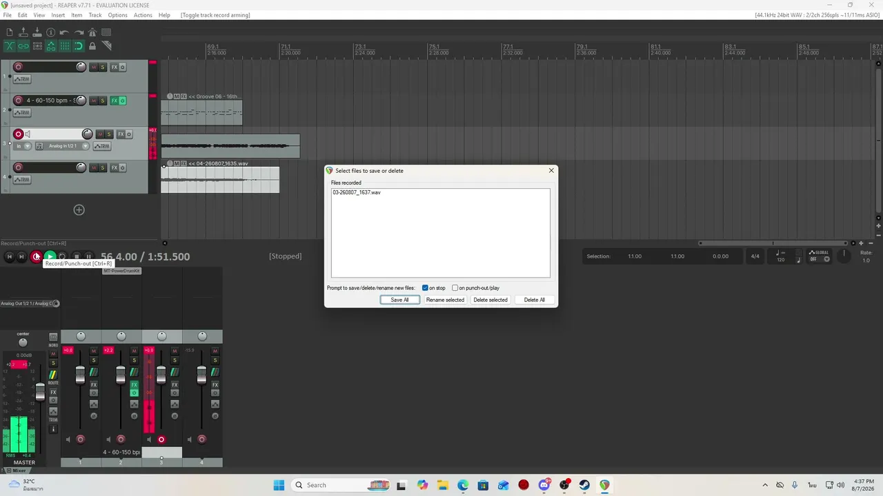Screen dimensions: 883x496
Task: Zoom in horizontally with timeline plus button
Action: point(861,243)
